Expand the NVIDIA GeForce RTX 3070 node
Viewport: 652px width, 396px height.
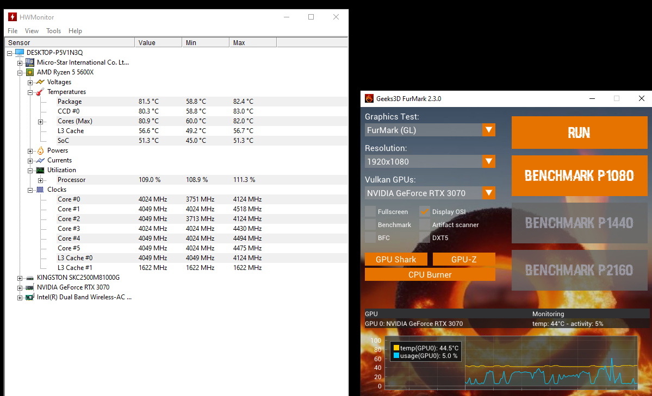(x=20, y=288)
